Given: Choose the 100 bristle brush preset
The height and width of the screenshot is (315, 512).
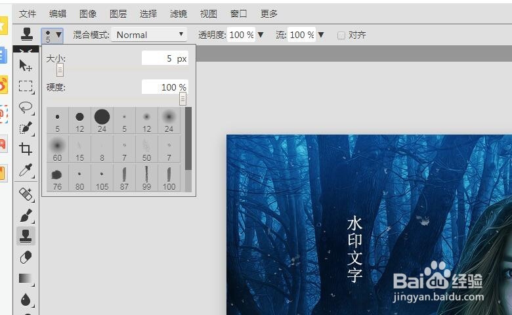Looking at the screenshot, I should click(x=169, y=178).
